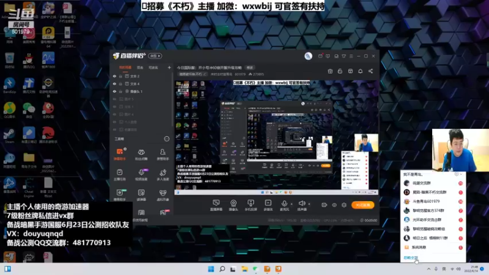The image size is (489, 275).
Task: Expand speaker options arrow
Action: click(x=309, y=204)
